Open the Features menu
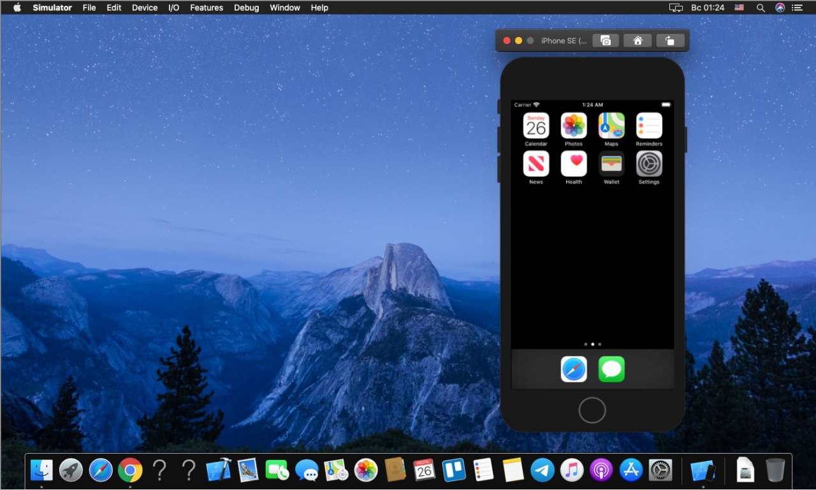 click(x=207, y=8)
